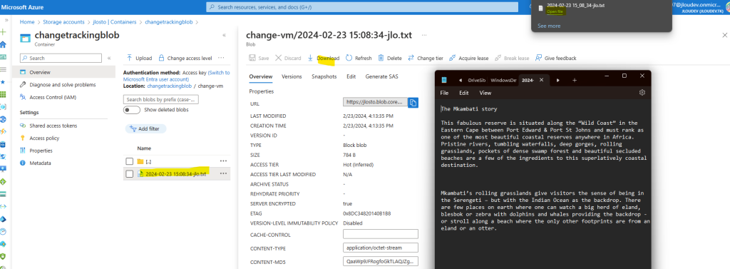Click See more in downloads popup
Viewport: 730px width, 269px height.
coord(549,26)
